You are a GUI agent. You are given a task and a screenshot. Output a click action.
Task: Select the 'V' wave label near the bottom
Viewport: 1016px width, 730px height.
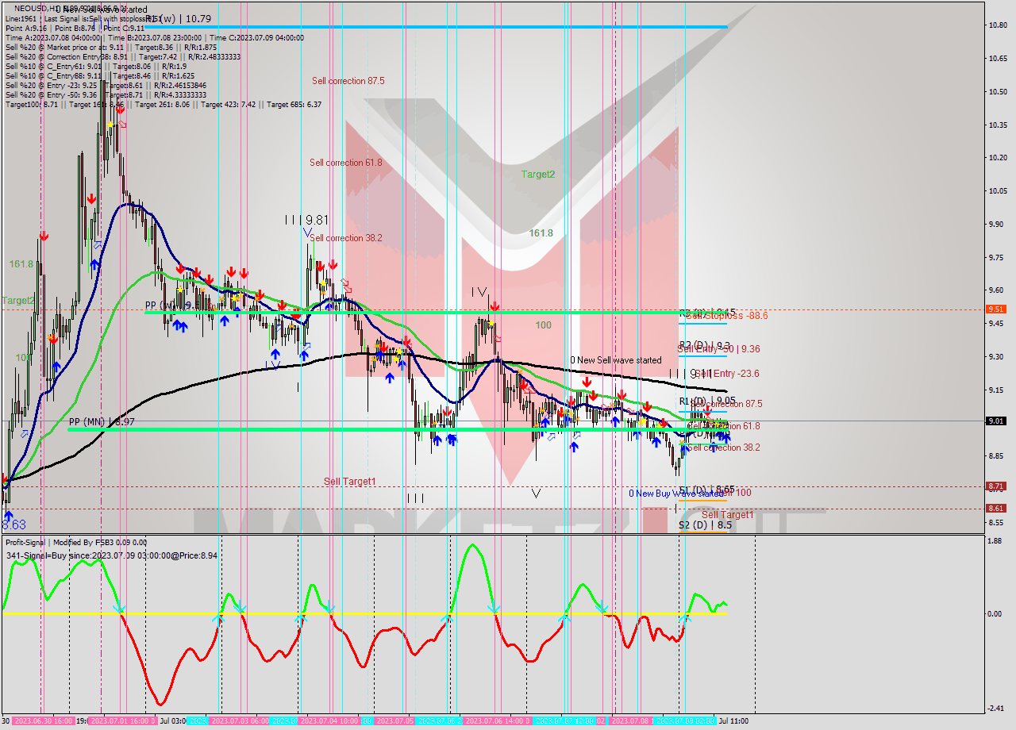pyautogui.click(x=536, y=494)
